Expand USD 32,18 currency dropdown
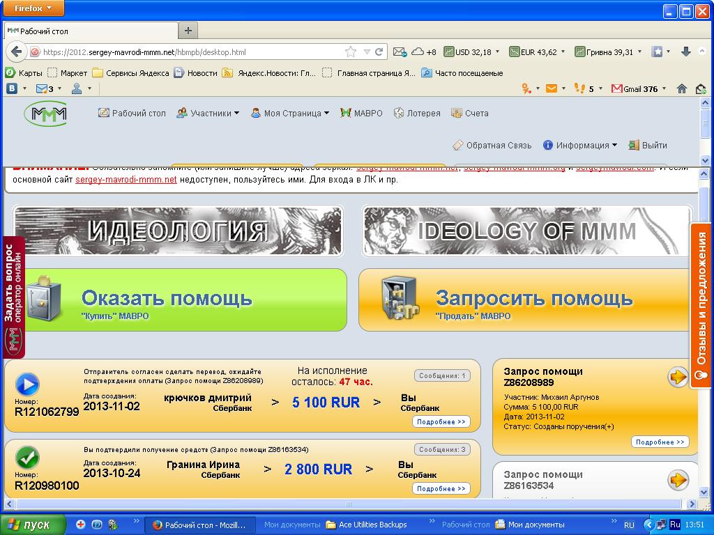The image size is (714, 535). point(497,52)
